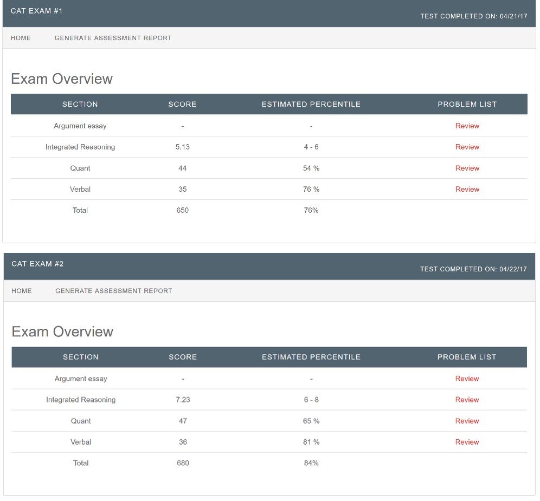
Task: Click the CAT EXAM #1 panel title
Action: tap(37, 11)
